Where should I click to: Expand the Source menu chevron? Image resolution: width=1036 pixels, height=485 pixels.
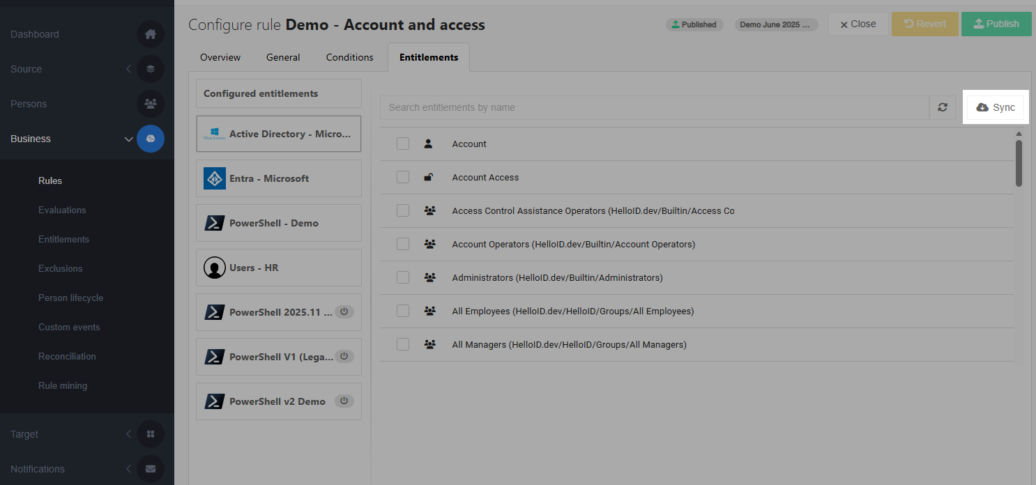pos(128,69)
